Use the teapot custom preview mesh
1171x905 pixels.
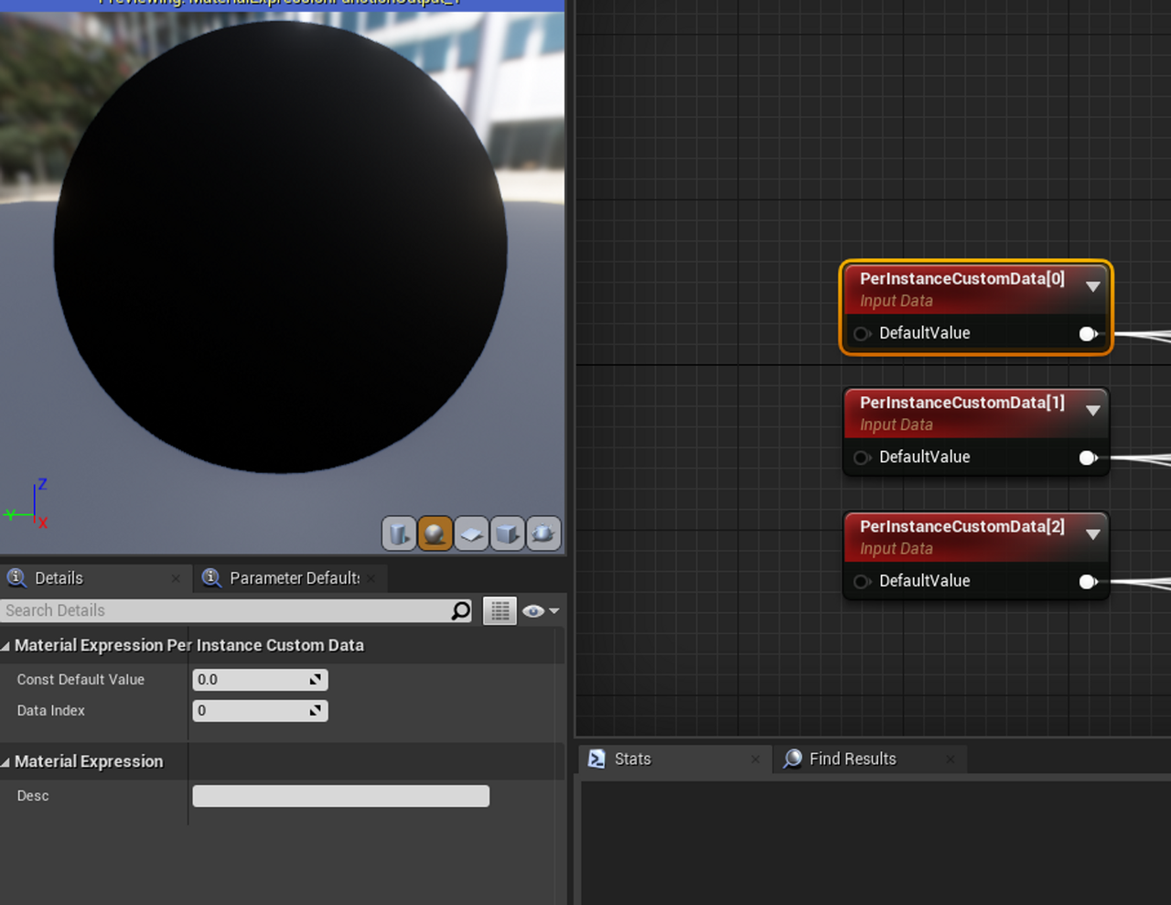tap(543, 533)
